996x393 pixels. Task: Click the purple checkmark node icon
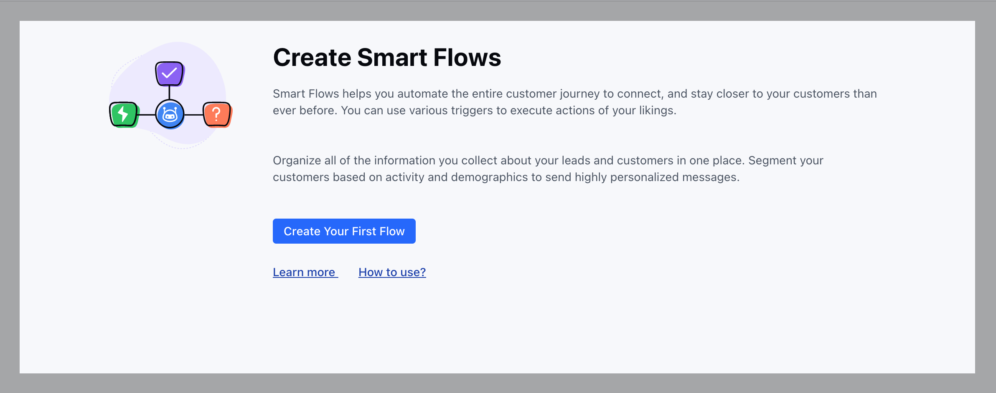pyautogui.click(x=170, y=74)
